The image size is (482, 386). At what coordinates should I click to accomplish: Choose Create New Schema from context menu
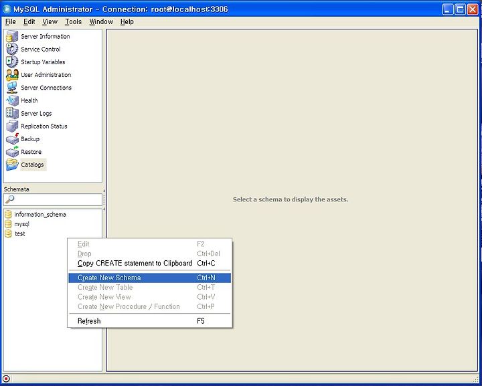click(150, 278)
